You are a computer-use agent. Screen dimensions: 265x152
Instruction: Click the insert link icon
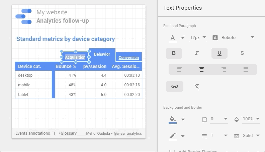(x=175, y=86)
